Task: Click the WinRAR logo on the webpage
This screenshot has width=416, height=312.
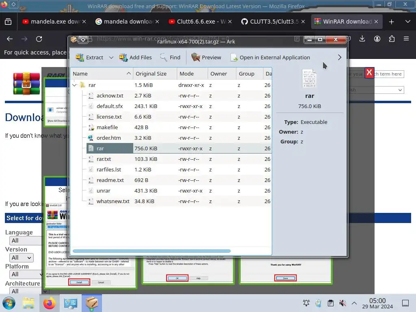Action: [x=26, y=84]
